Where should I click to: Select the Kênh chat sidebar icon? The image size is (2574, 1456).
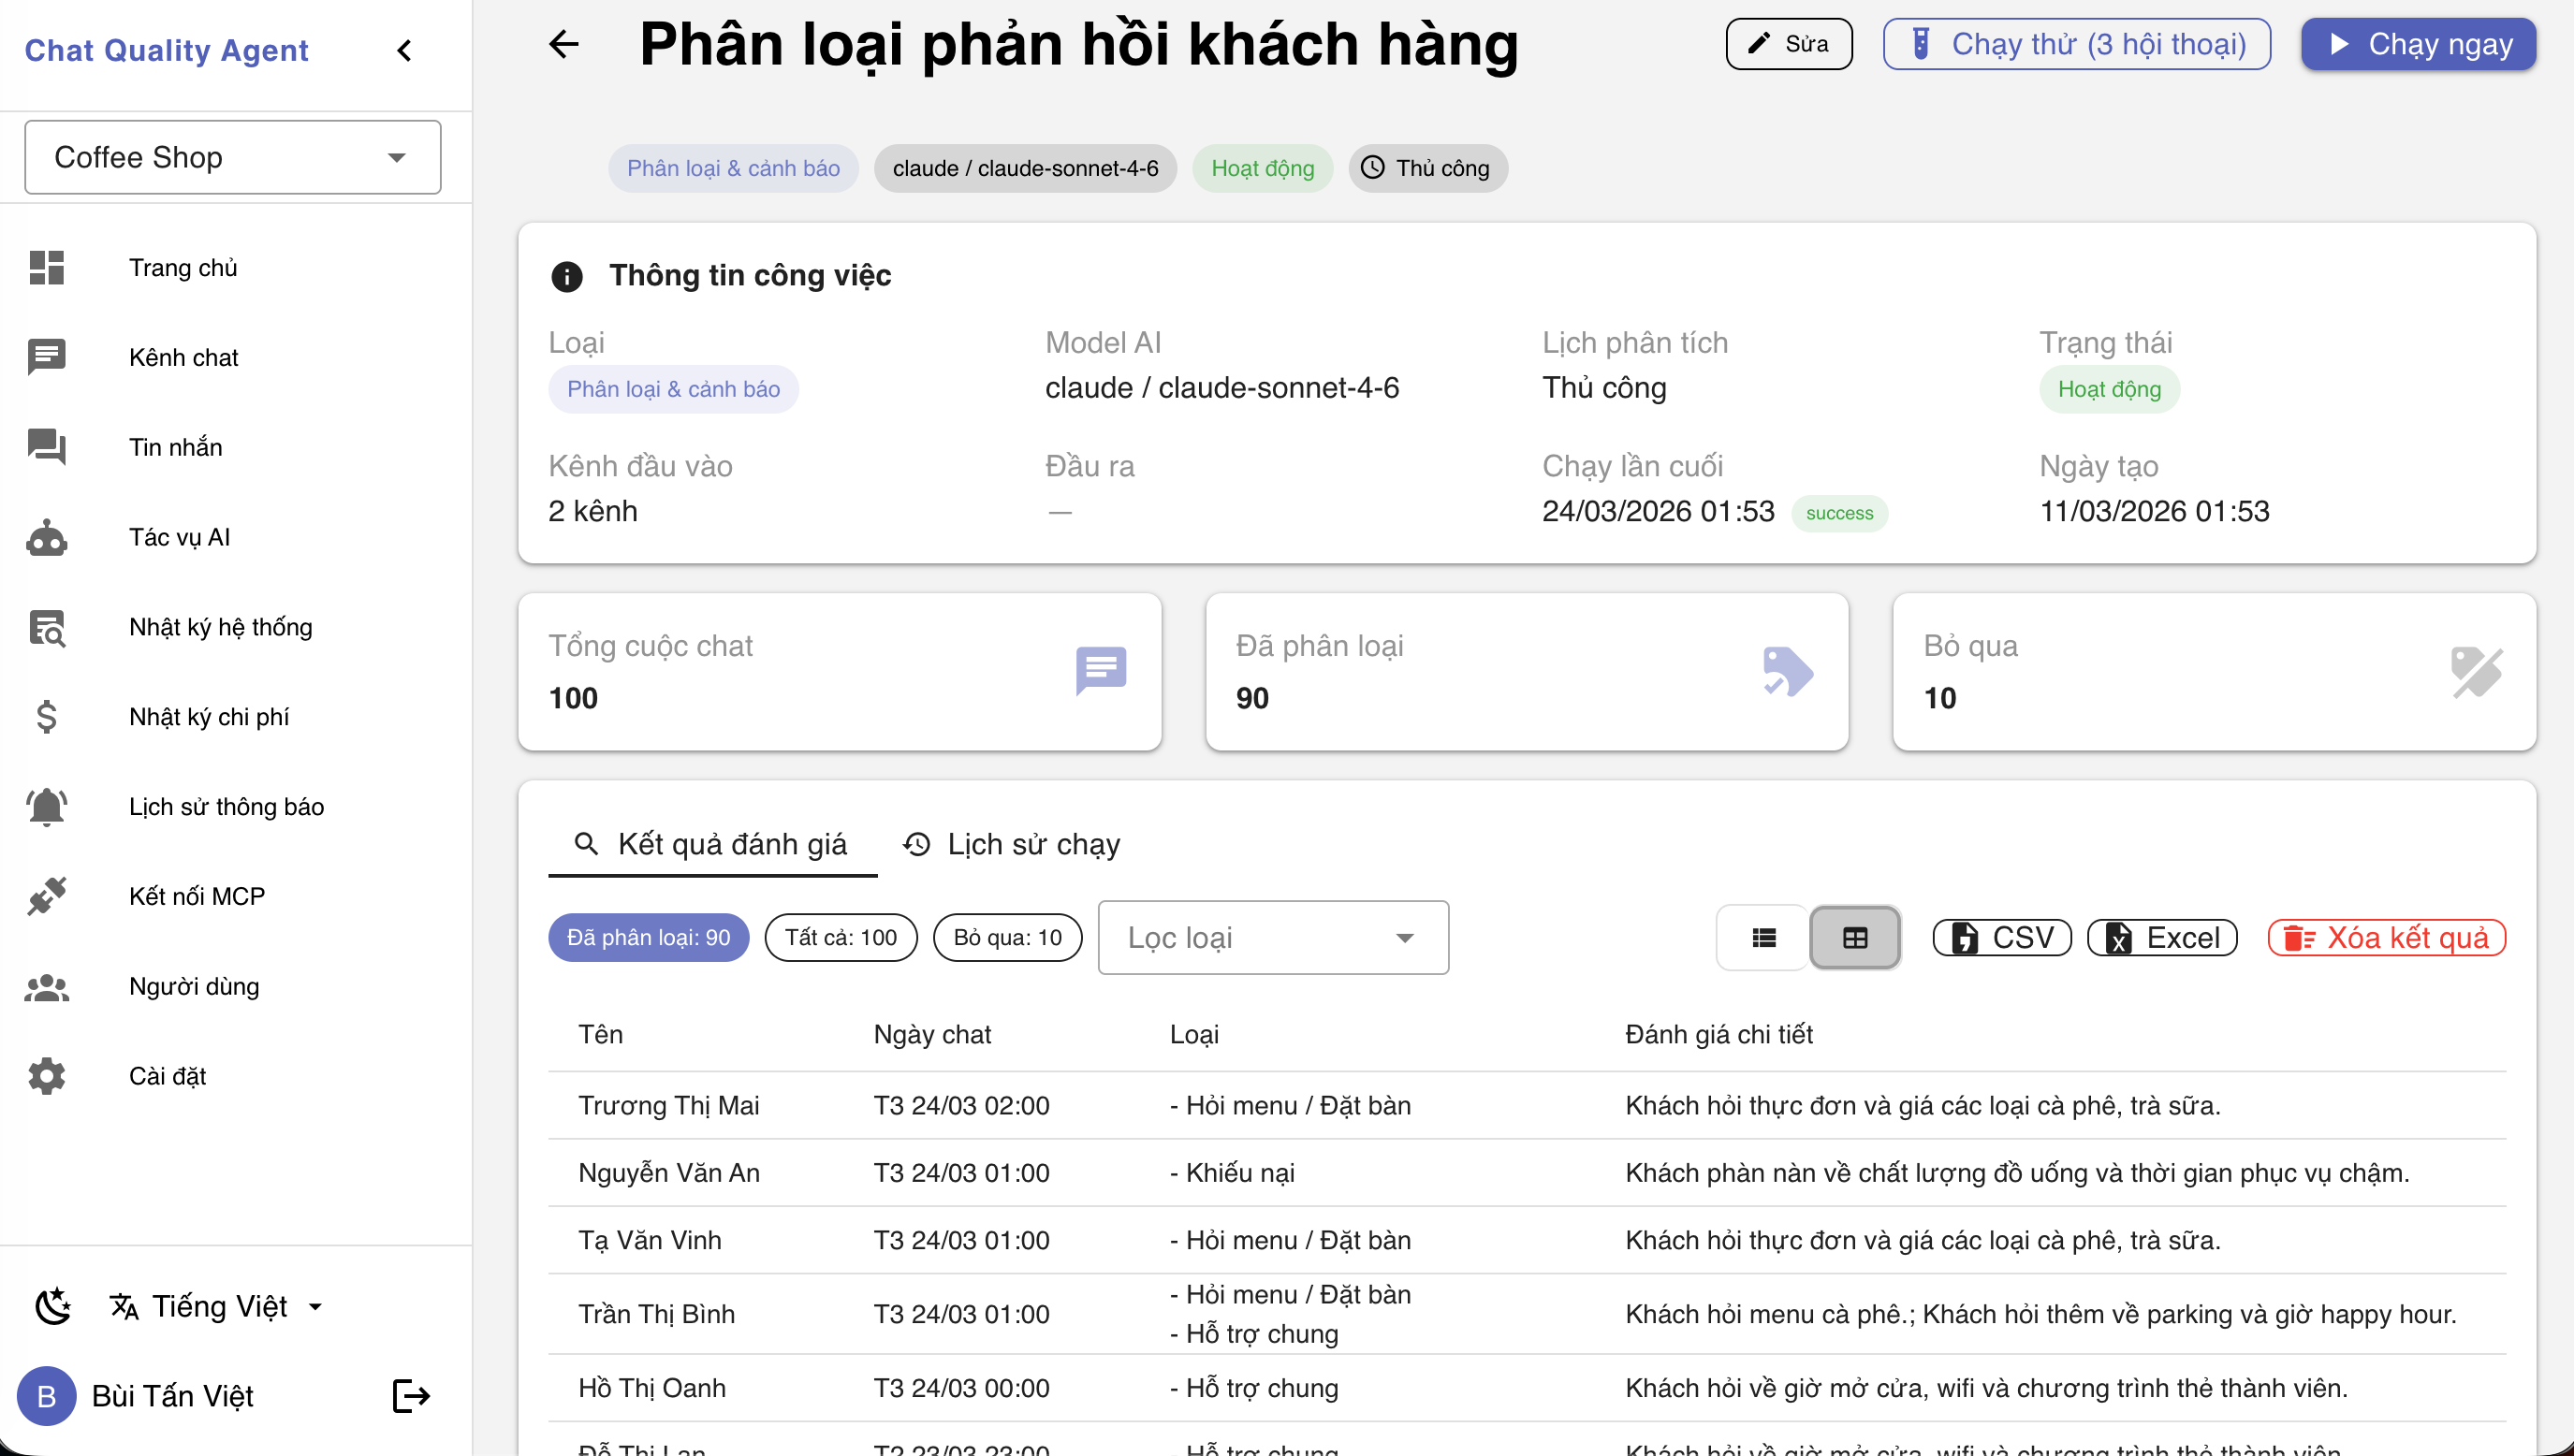(46, 357)
